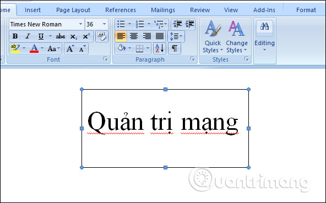Screen dimensions: 326x203
Task: Clear formatting with eraser icon
Action: point(102,36)
